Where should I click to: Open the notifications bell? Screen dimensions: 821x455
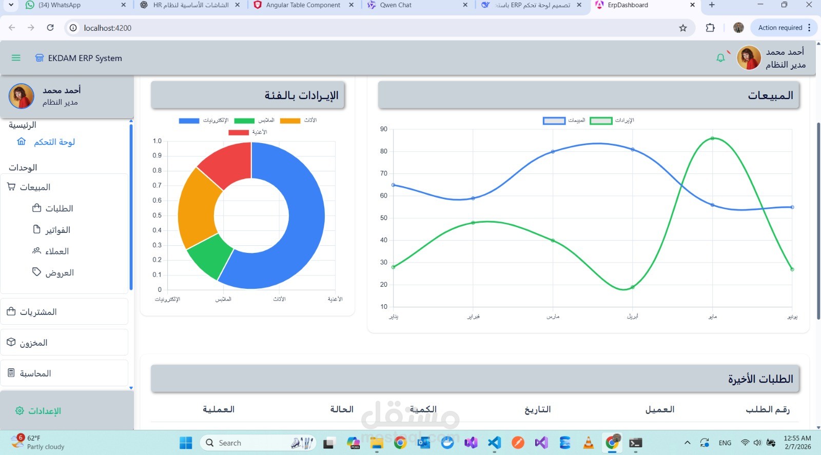[x=720, y=58]
